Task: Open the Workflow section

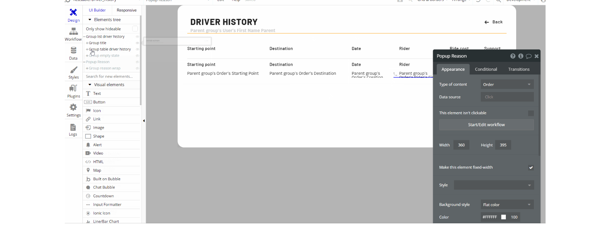Action: point(73,34)
